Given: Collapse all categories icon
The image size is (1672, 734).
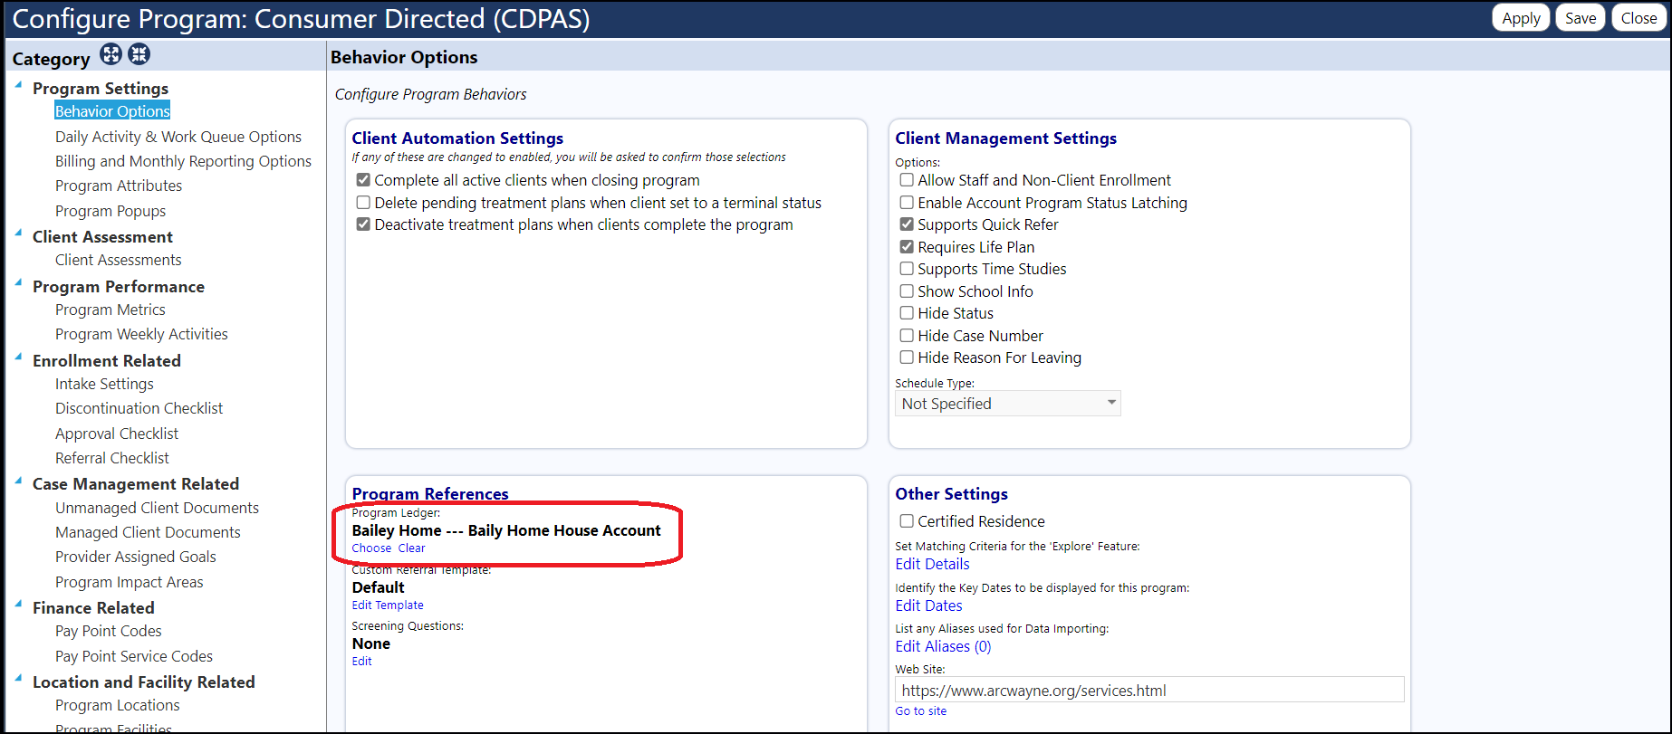Looking at the screenshot, I should [139, 54].
